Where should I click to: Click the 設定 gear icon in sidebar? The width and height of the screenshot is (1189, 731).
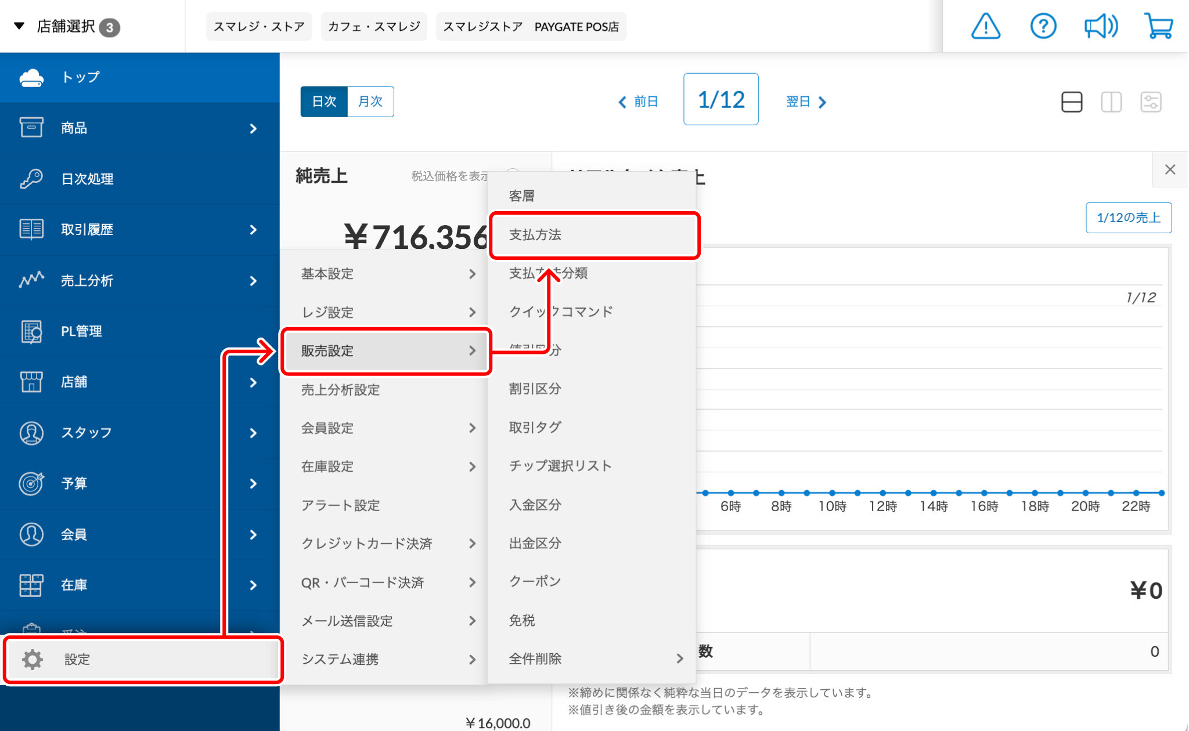(33, 660)
